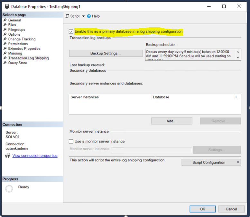Click the Backup Settings button
This screenshot has width=250, height=217.
point(106,53)
